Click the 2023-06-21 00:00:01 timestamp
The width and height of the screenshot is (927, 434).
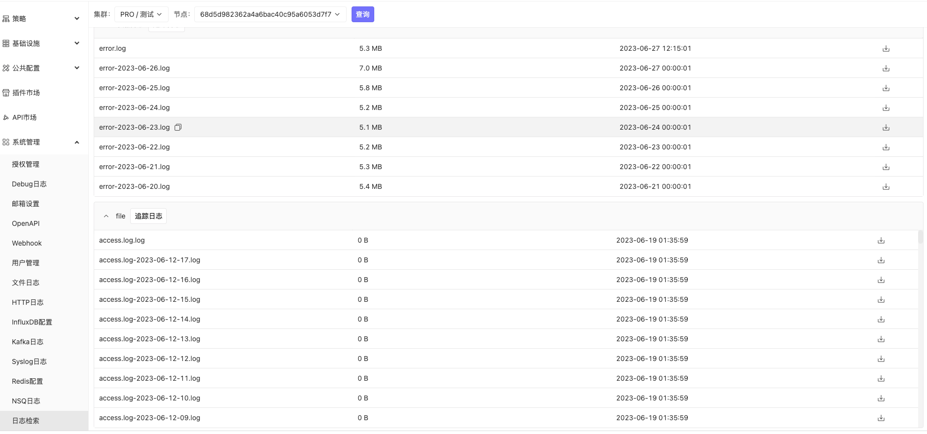click(655, 186)
